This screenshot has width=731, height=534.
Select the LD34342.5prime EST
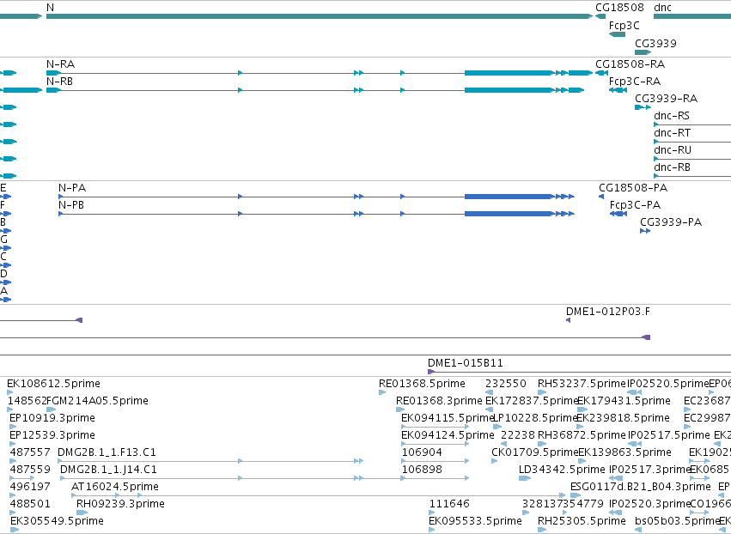pyautogui.click(x=525, y=478)
